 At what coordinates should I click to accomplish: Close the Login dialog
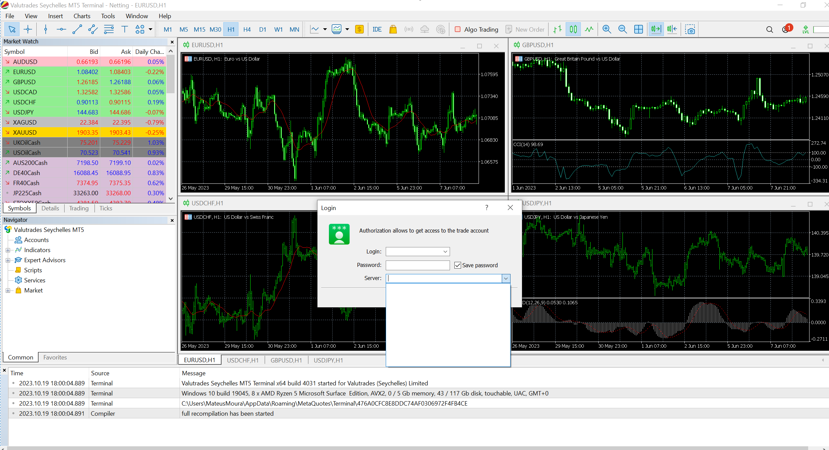click(x=510, y=208)
